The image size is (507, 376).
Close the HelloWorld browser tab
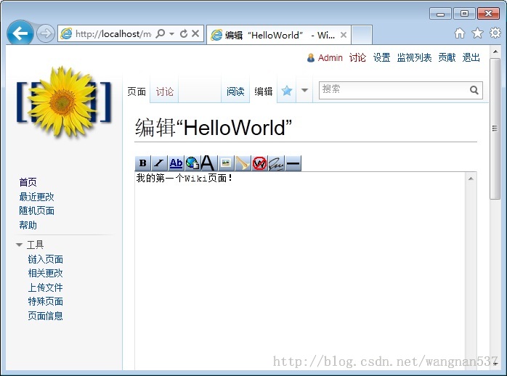coord(344,35)
